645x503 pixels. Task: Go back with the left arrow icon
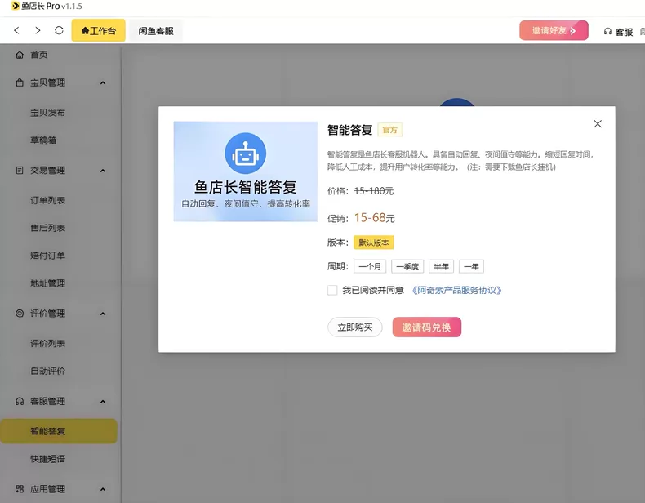click(16, 30)
